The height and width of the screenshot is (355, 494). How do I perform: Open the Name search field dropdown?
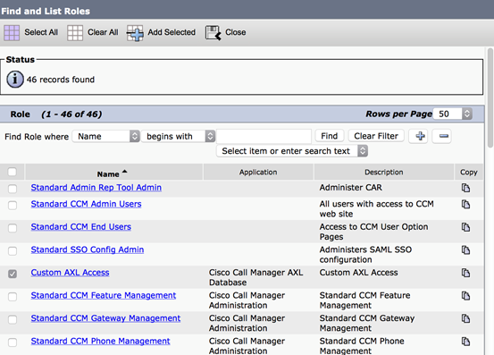pos(105,136)
